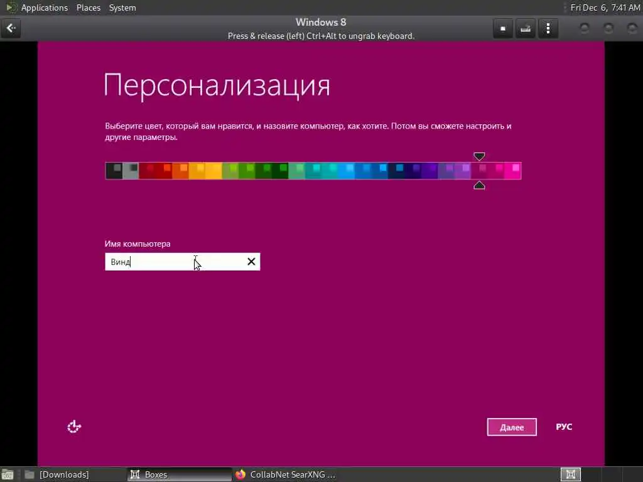Click the Windows 8 title text
This screenshot has width=643, height=482.
click(321, 22)
